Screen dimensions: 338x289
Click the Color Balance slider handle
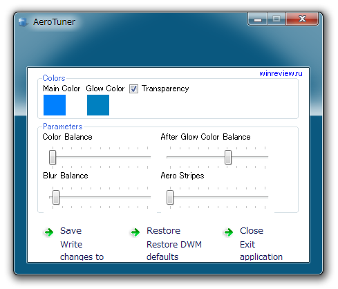(53, 158)
